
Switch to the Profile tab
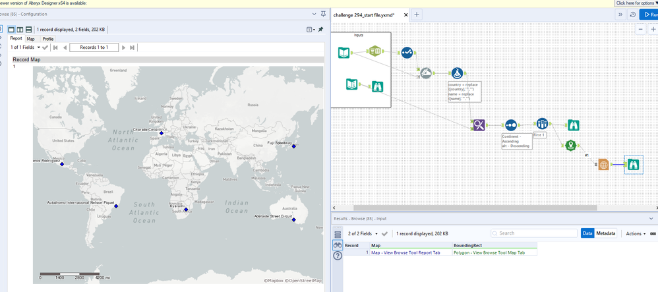click(48, 39)
